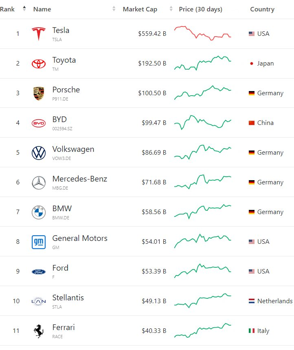Click the Ferrari horse logo
This screenshot has width=294, height=350.
(x=39, y=331)
